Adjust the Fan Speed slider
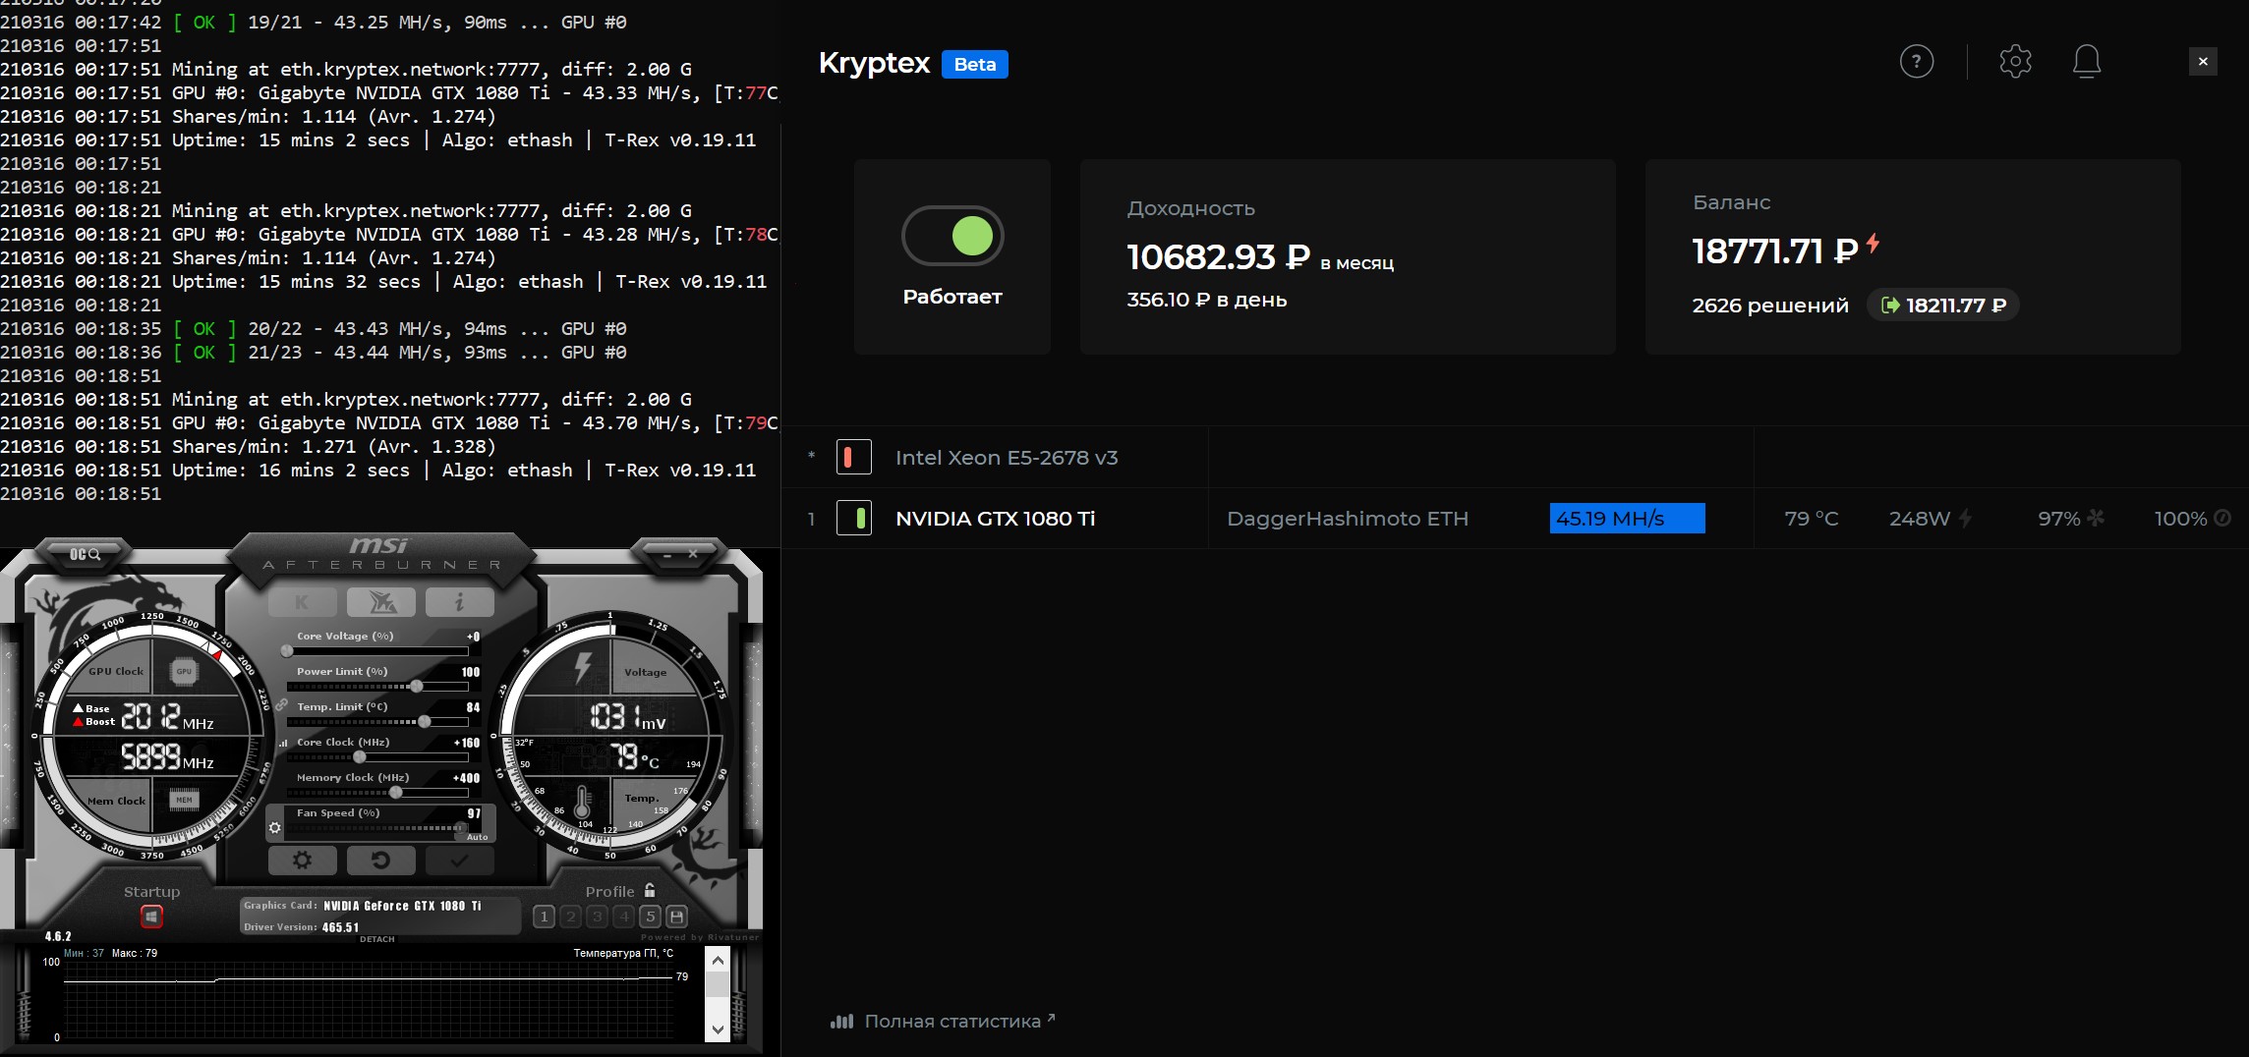Viewport: 2249px width, 1057px height. 375,828
